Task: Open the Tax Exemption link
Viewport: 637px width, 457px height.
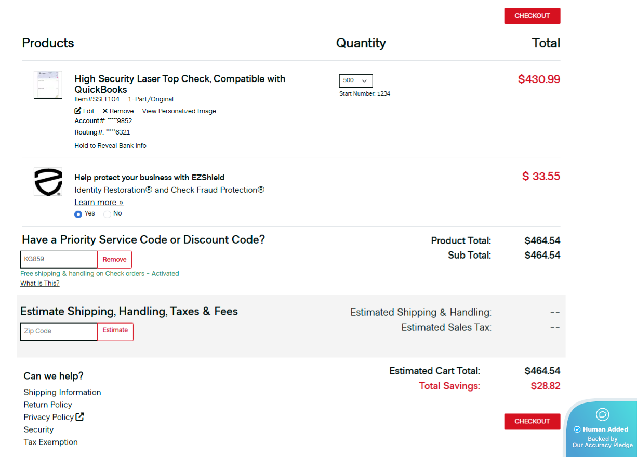Action: tap(50, 442)
